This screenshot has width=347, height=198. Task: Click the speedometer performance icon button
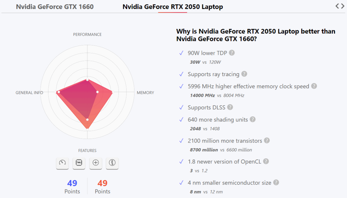coord(62,163)
